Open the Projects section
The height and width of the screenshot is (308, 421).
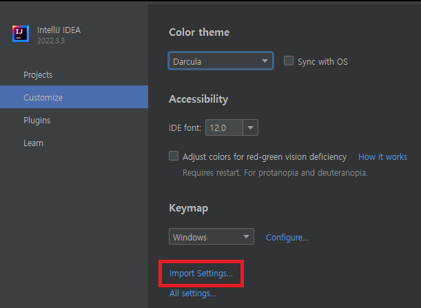point(38,75)
